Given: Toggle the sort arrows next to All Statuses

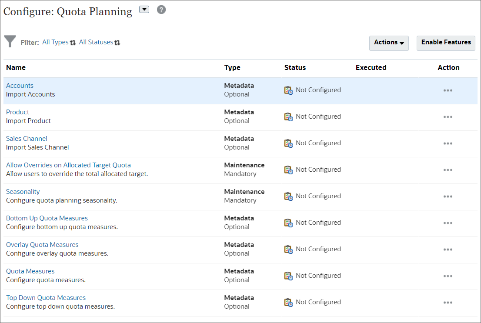Looking at the screenshot, I should [x=117, y=42].
